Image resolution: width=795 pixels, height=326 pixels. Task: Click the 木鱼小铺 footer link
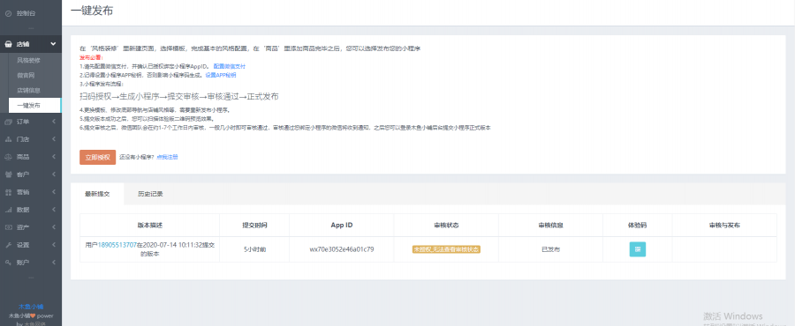click(31, 307)
